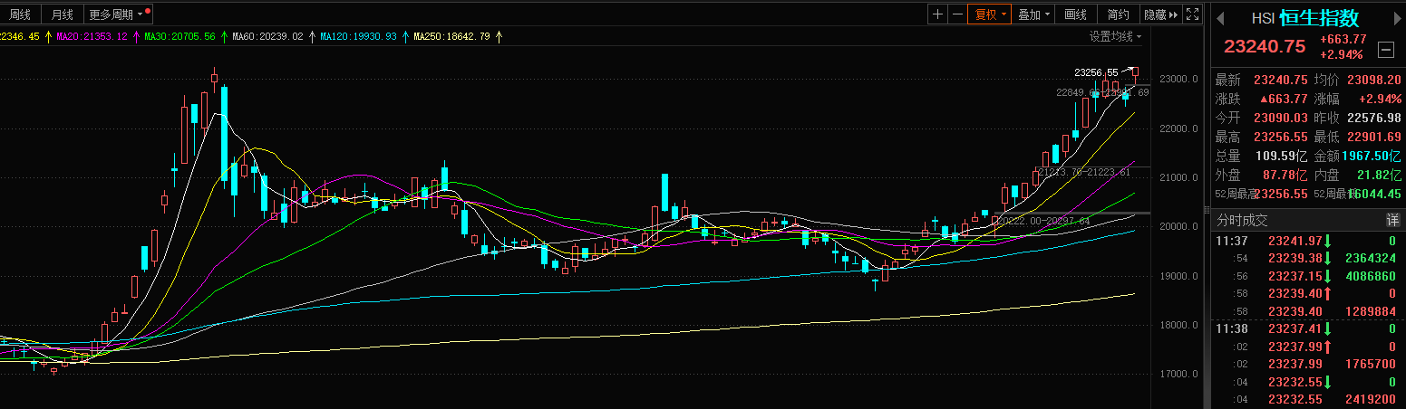Select MA20 indicator label
1406x409 pixels.
point(92,36)
